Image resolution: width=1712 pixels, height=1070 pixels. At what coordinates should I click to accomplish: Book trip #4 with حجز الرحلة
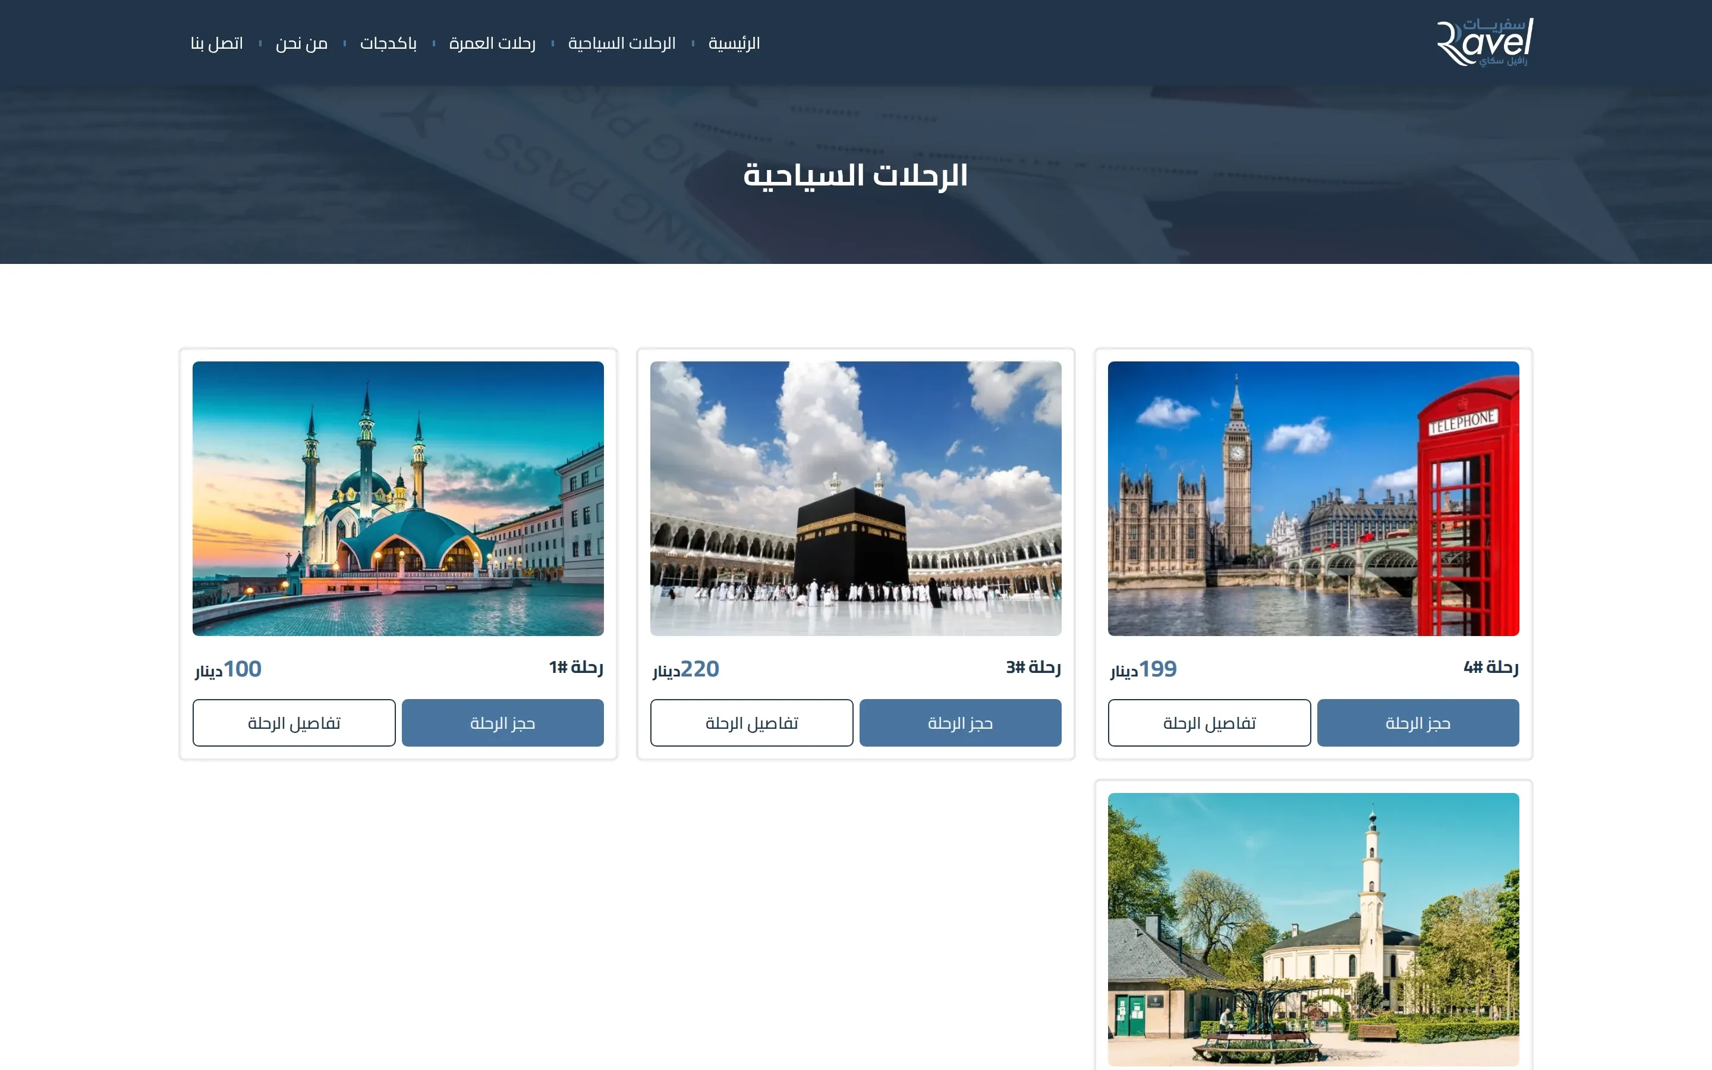1418,722
